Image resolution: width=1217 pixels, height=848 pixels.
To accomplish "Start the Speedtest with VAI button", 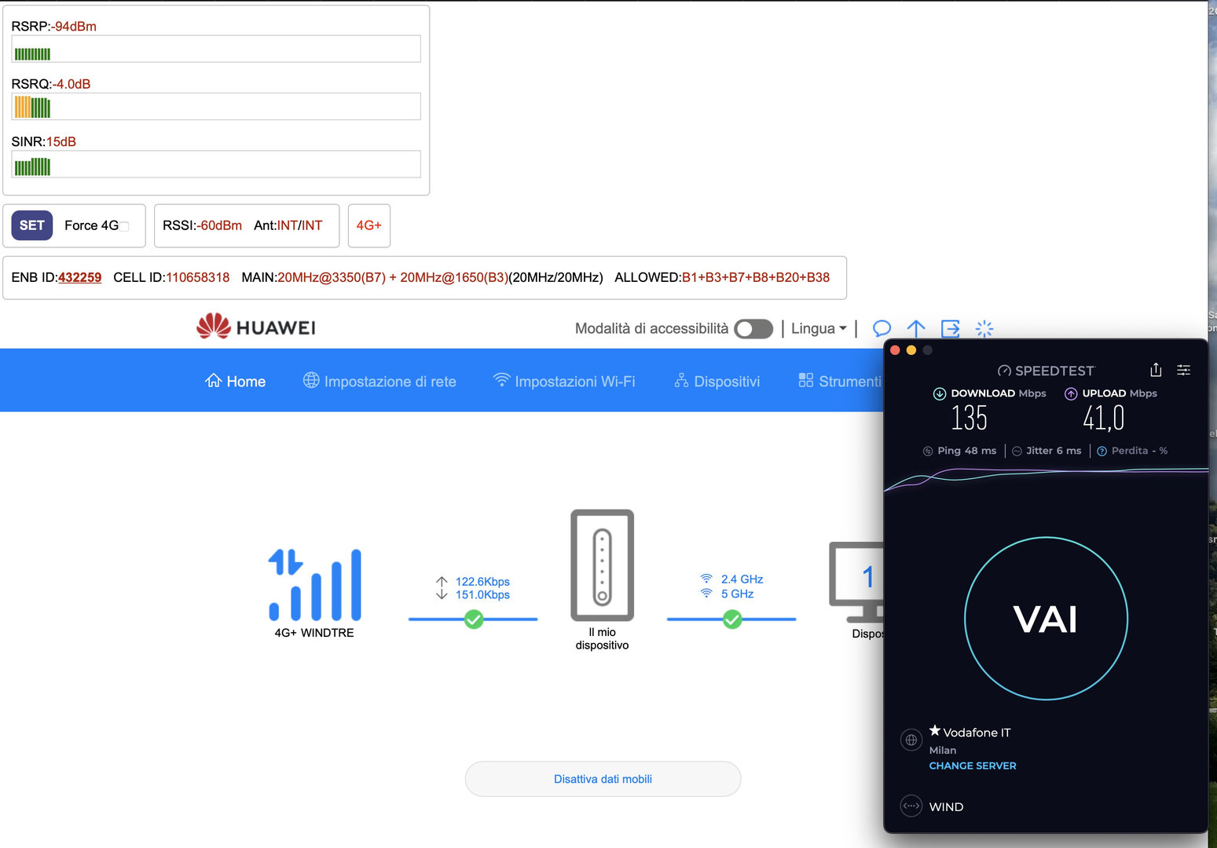I will tap(1046, 619).
